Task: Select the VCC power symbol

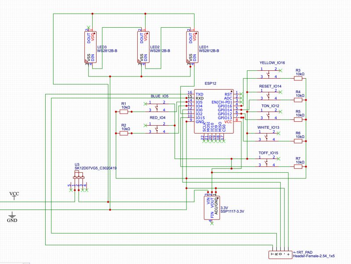Action: [x=14, y=195]
